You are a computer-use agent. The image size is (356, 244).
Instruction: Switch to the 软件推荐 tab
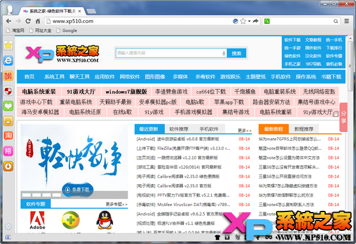[179, 129]
